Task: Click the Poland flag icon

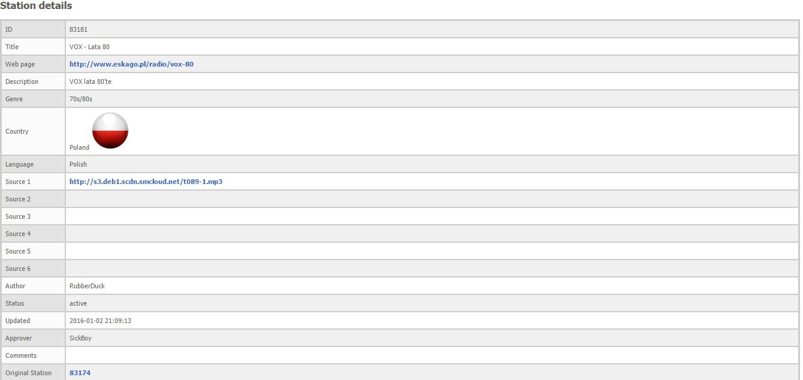Action: click(110, 130)
